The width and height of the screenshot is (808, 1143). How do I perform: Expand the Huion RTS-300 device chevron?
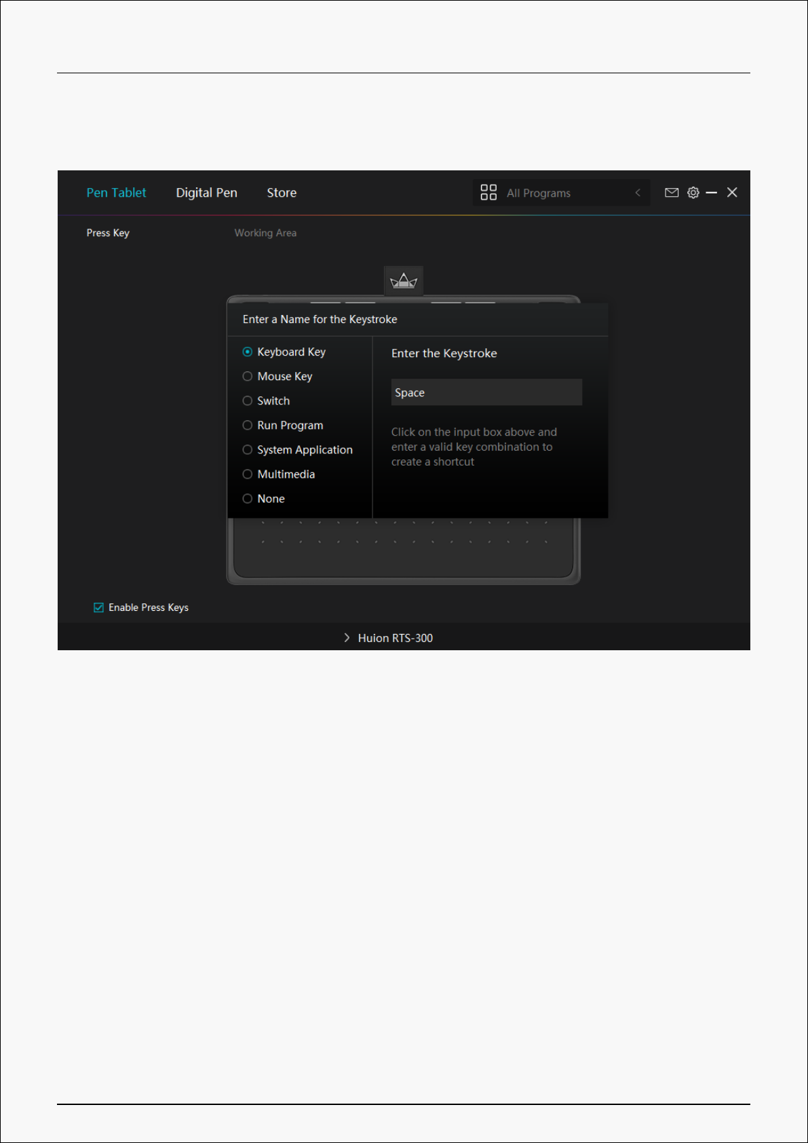coord(347,638)
